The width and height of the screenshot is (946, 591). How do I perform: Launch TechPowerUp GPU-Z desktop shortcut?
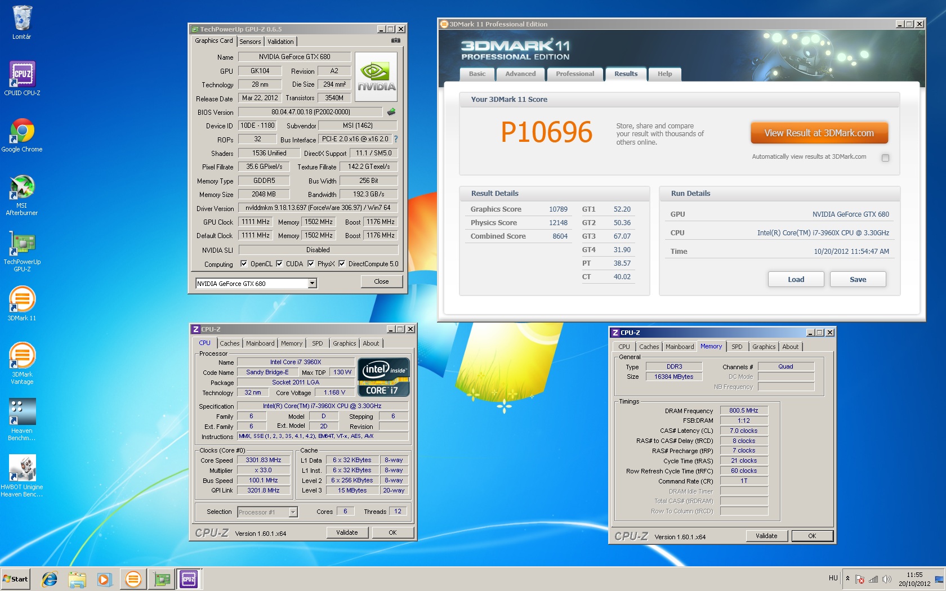pos(22,252)
